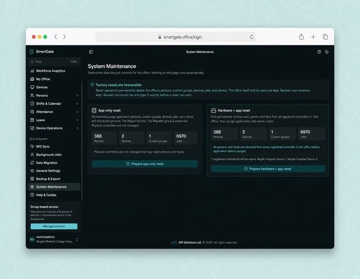The height and width of the screenshot is (279, 360).
Task: Click the System Maintenance page heading
Action: pyautogui.click(x=112, y=66)
